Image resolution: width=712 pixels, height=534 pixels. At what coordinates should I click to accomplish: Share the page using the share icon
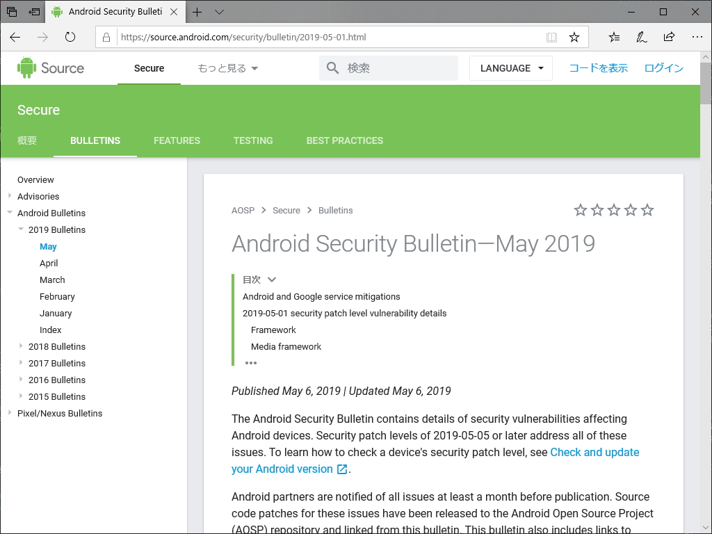pos(669,38)
